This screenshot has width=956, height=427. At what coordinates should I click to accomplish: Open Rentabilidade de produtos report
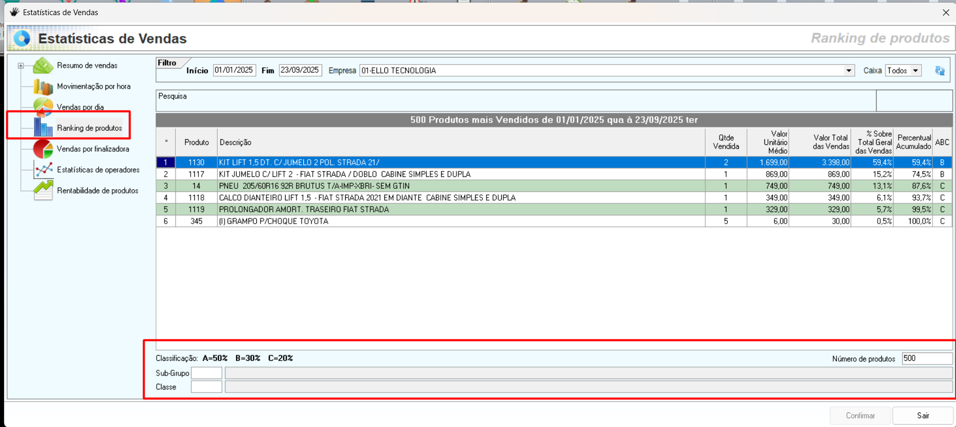97,191
